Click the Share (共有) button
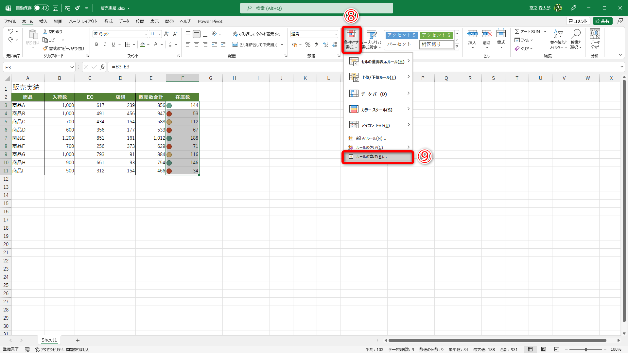 (602, 21)
